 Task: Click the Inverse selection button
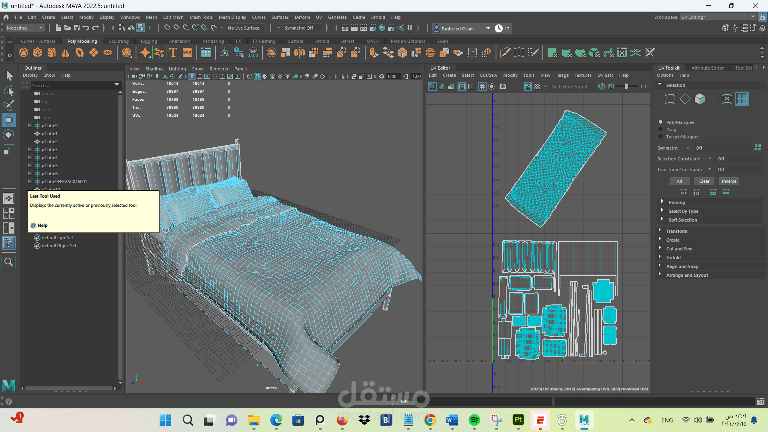(x=729, y=181)
